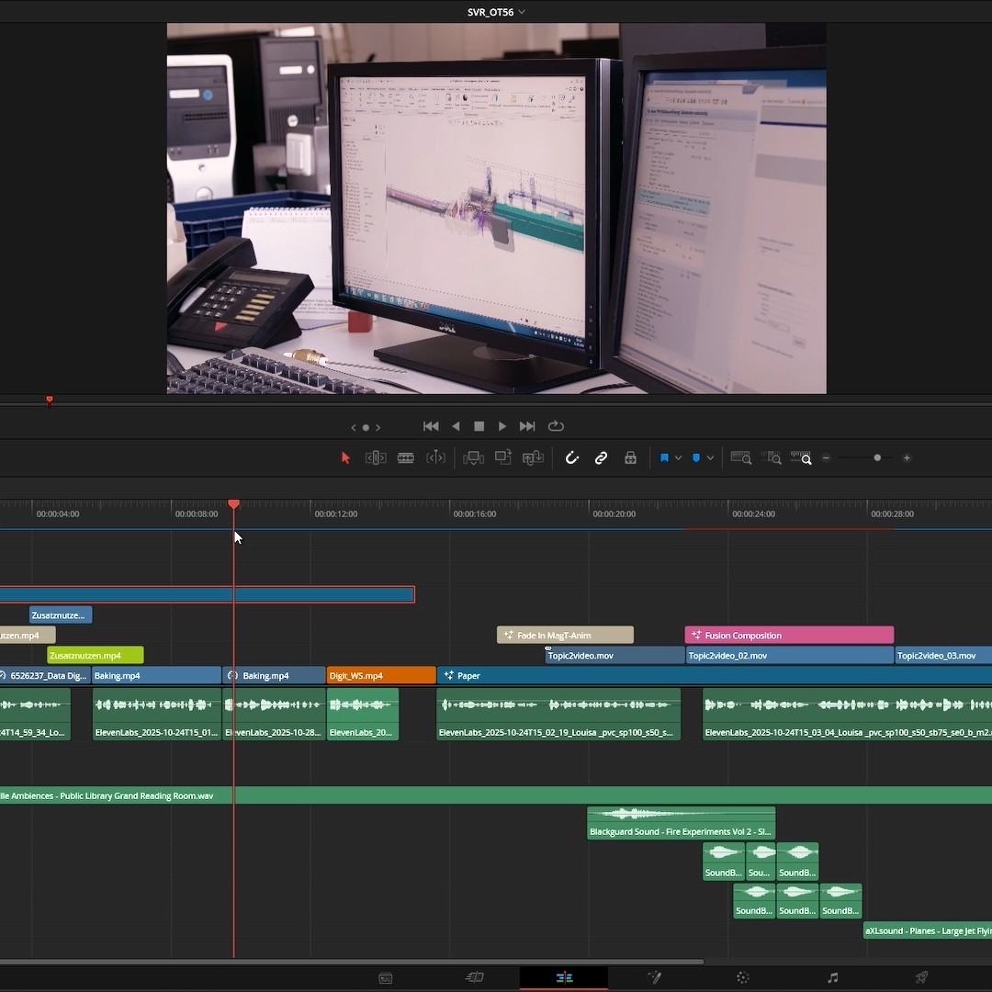This screenshot has height=992, width=992.
Task: Open the Color page
Action: tap(742, 977)
